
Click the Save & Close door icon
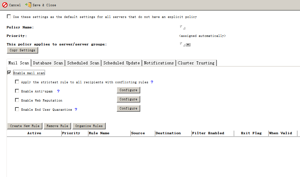tap(28, 5)
